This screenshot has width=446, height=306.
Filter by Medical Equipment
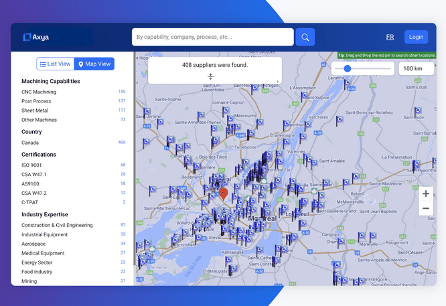[74, 253]
